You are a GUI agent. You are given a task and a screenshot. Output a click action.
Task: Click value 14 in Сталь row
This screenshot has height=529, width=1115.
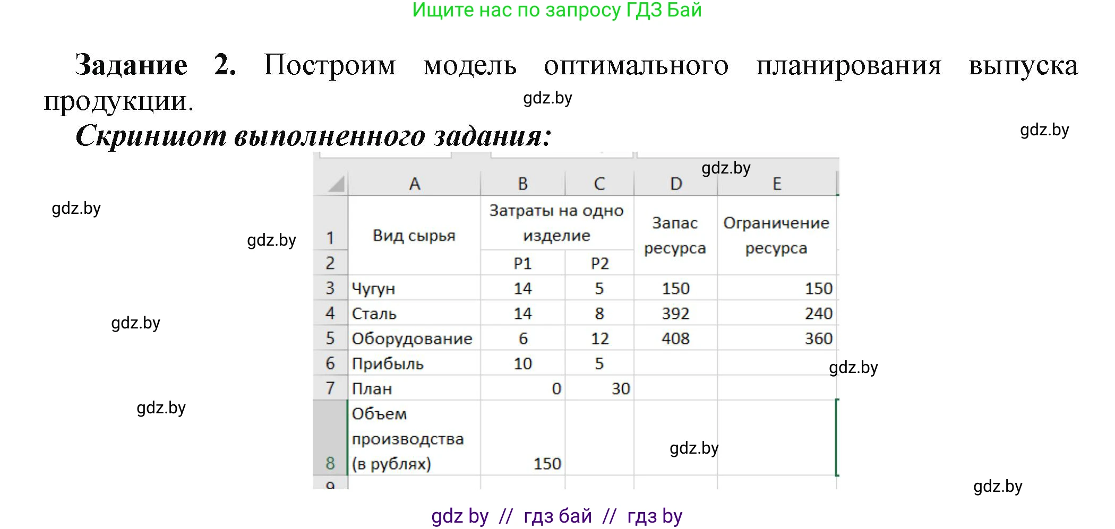(523, 313)
